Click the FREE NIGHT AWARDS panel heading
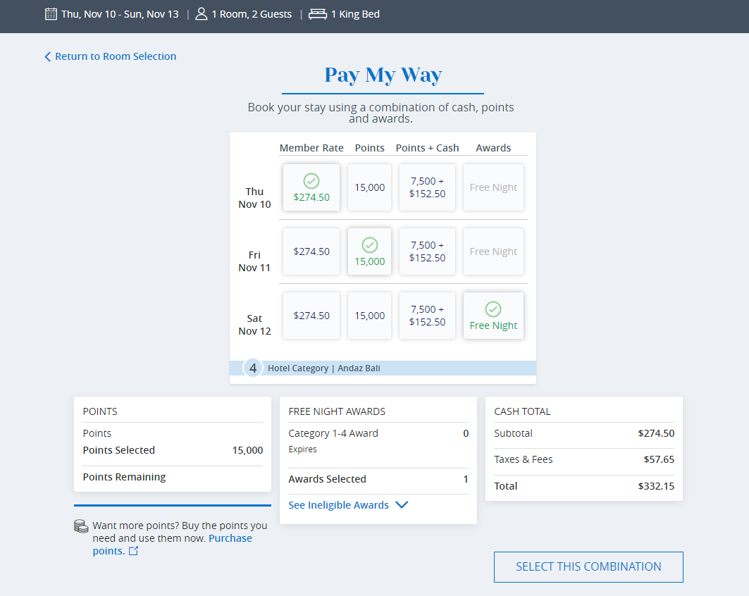The width and height of the screenshot is (749, 596). pos(337,411)
